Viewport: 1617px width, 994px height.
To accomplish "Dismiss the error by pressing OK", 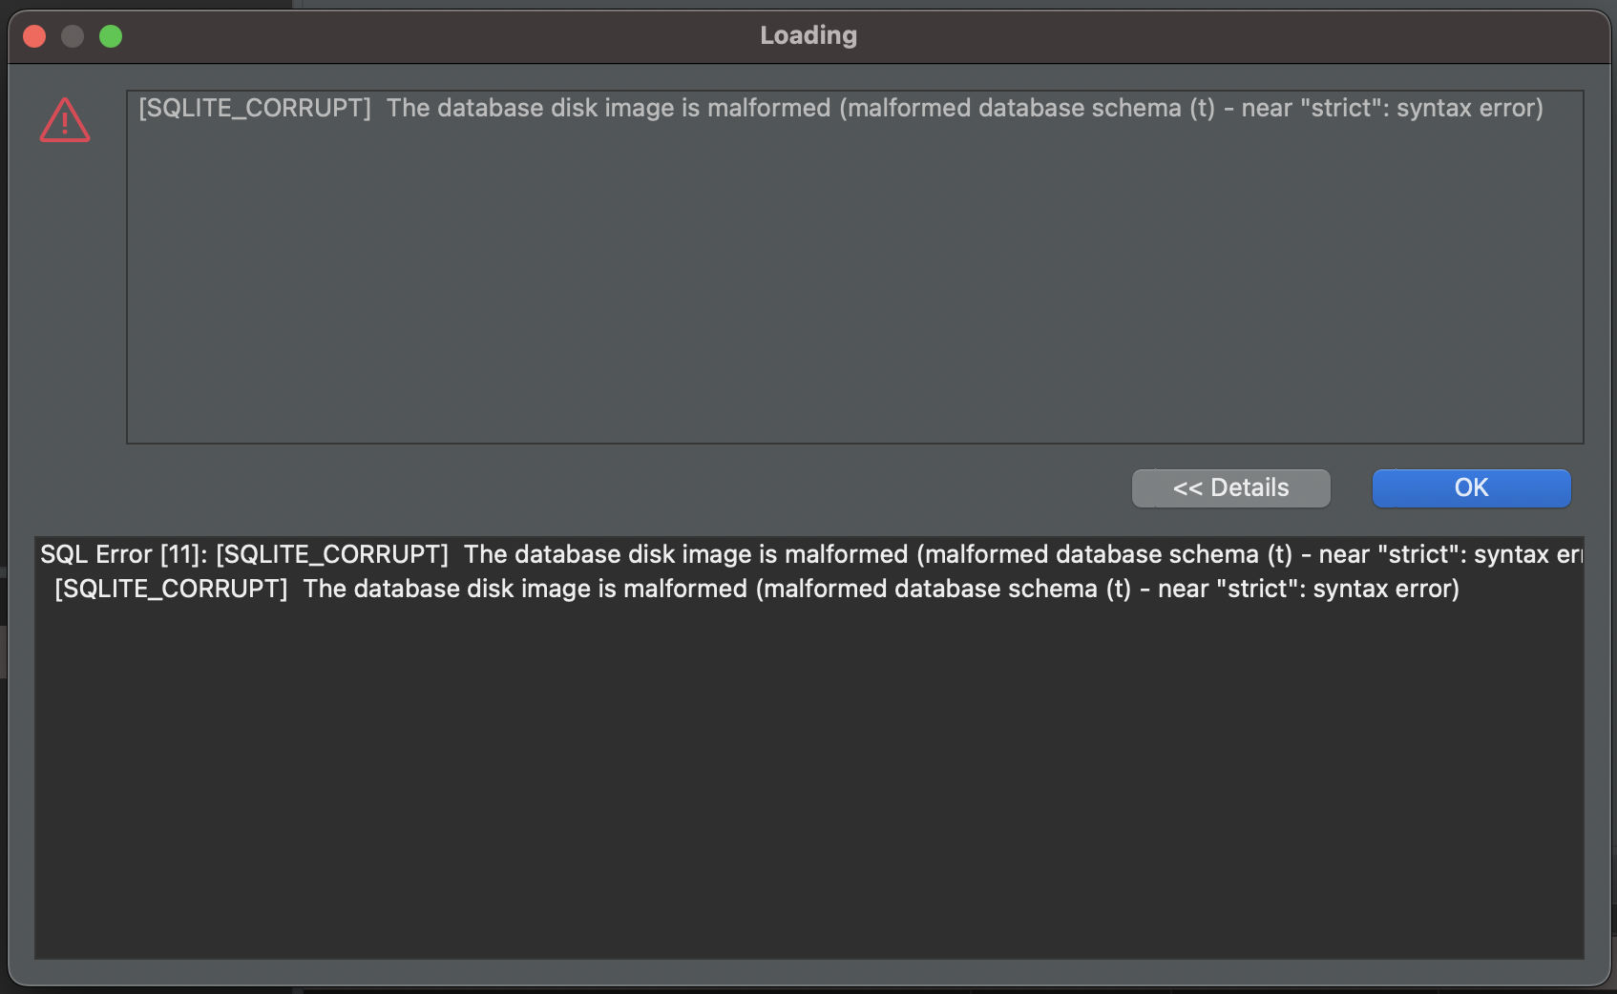I will point(1470,487).
